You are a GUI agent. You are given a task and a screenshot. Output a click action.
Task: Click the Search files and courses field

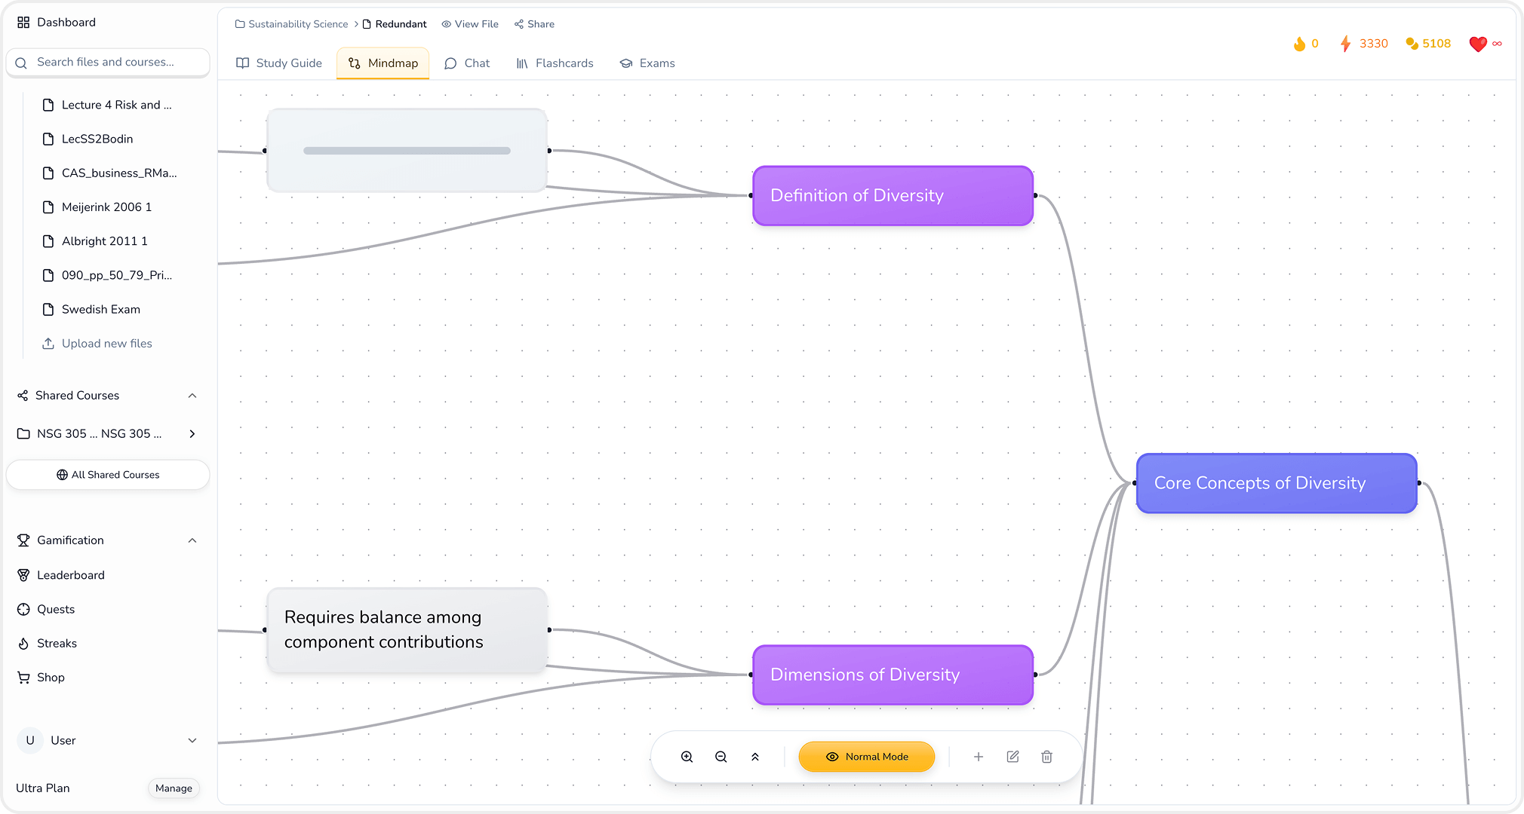tap(108, 63)
